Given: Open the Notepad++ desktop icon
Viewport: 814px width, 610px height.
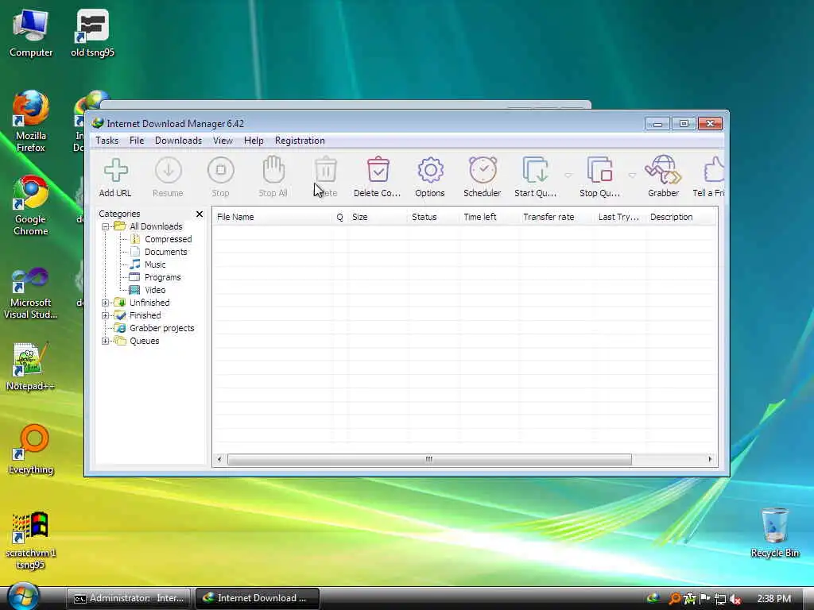Looking at the screenshot, I should point(30,366).
